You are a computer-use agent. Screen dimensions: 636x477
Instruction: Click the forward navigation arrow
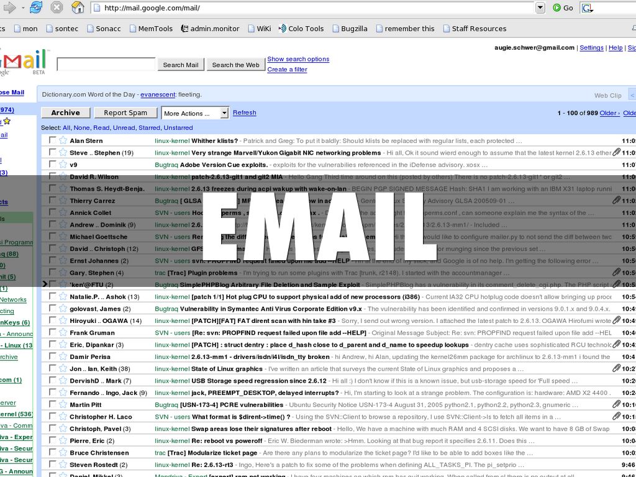[x=9, y=7]
